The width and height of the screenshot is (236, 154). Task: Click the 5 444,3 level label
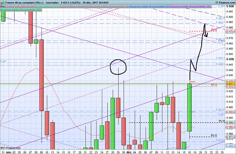tap(220, 64)
